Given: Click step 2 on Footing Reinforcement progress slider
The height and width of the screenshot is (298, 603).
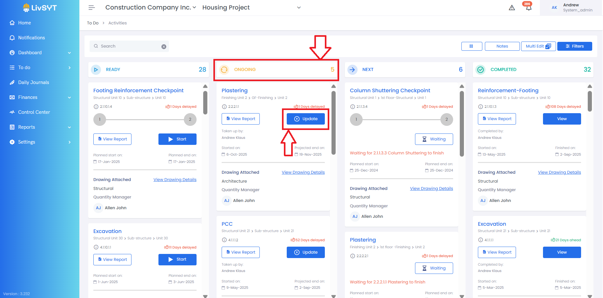Looking at the screenshot, I should click(x=190, y=120).
